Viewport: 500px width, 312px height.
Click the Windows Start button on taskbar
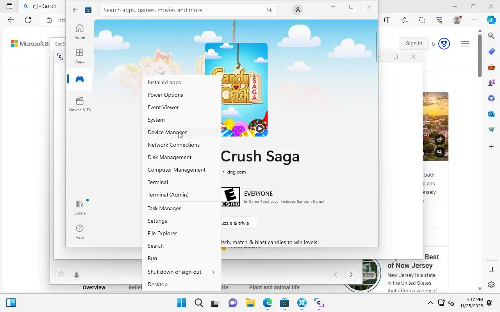click(x=181, y=303)
